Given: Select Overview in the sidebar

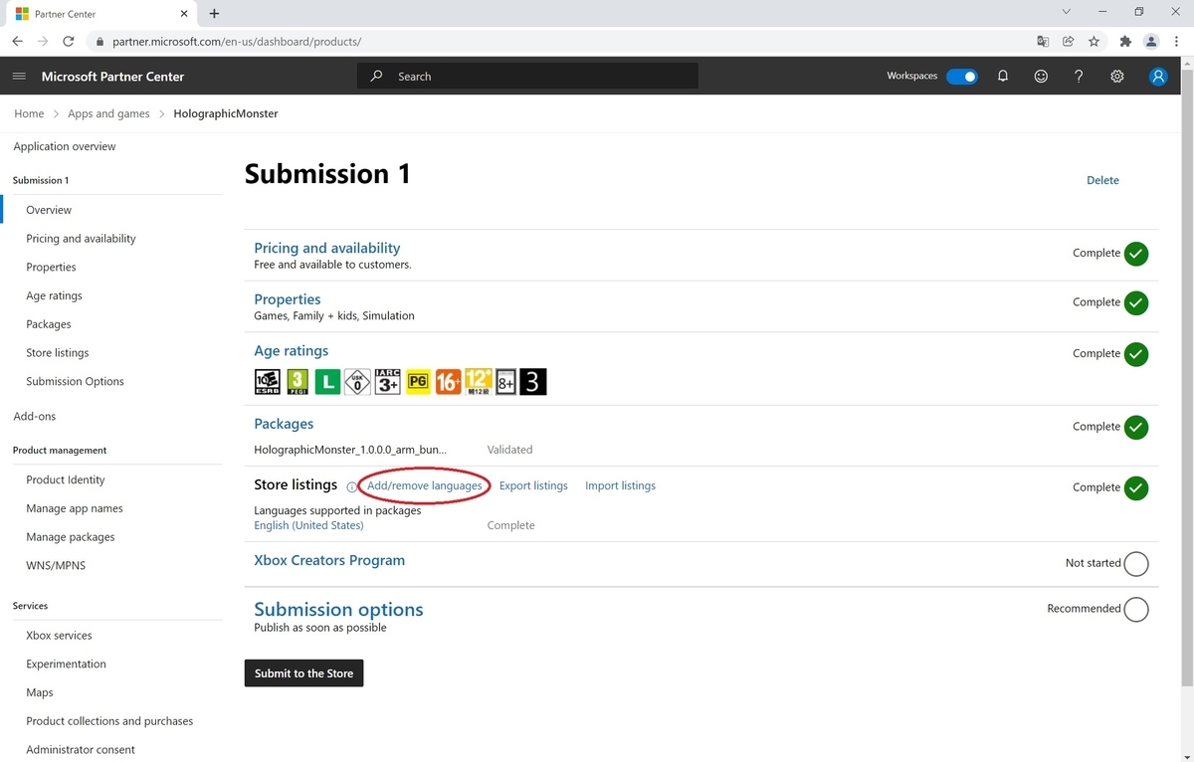Looking at the screenshot, I should coord(49,210).
